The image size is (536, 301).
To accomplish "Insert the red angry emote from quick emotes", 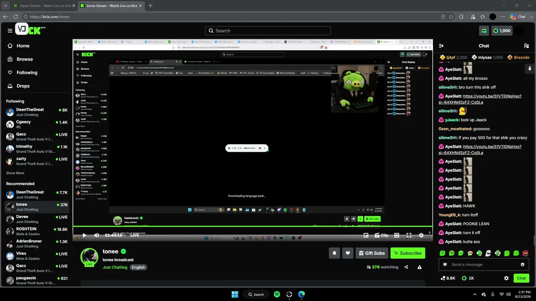I will tap(526, 253).
